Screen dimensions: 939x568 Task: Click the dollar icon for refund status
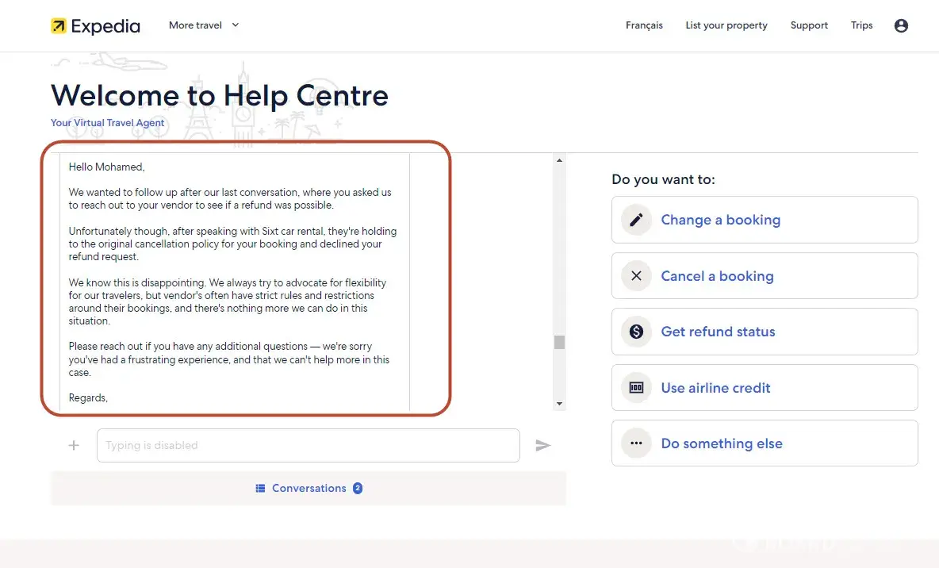pyautogui.click(x=636, y=332)
